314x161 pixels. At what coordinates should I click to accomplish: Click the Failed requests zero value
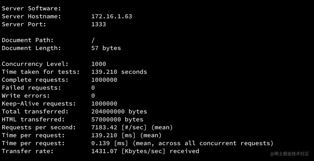(93, 88)
